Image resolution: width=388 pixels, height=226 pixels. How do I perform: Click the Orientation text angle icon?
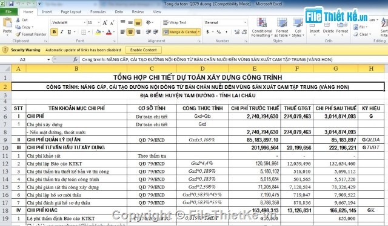click(149, 22)
